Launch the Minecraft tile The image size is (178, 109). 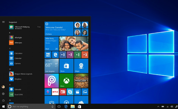click(x=81, y=81)
